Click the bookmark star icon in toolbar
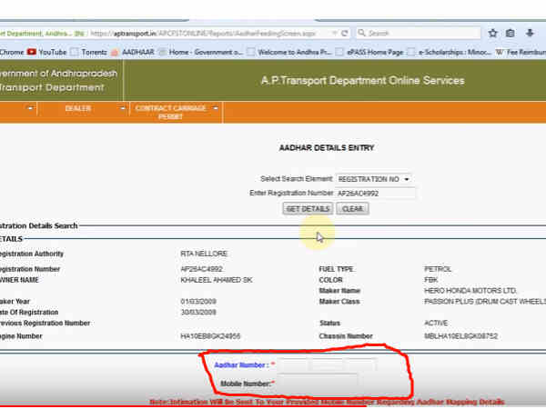 [x=492, y=34]
